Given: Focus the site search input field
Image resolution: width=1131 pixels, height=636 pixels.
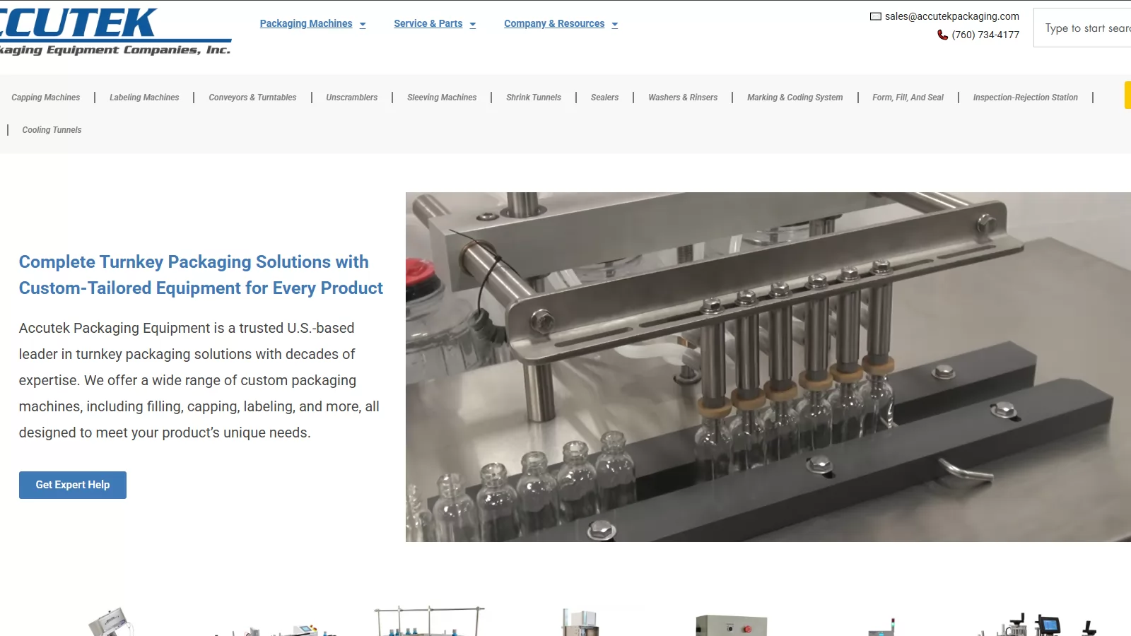Looking at the screenshot, I should pos(1085,28).
